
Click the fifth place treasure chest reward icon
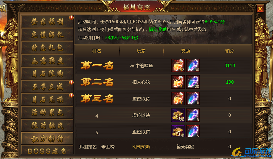pyautogui.click(x=178, y=131)
